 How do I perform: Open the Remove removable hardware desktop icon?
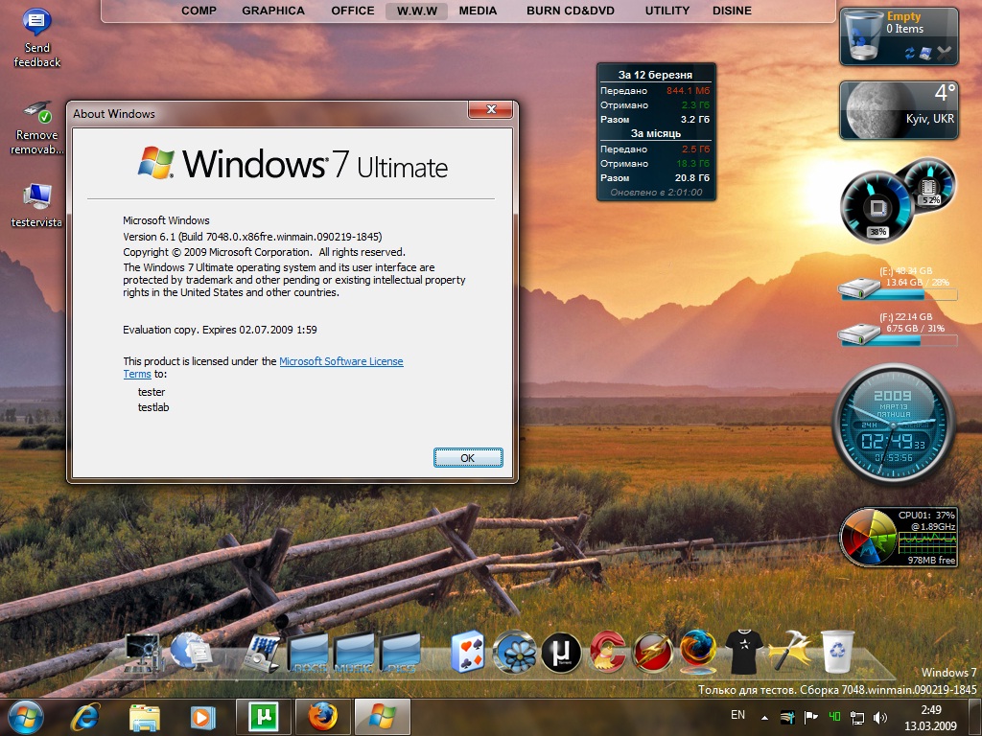37,127
